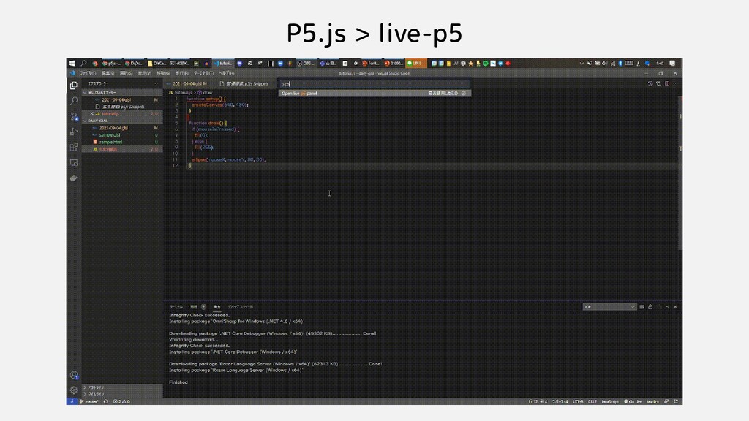Toggle output panel scroll lock
Image resolution: width=749 pixels, height=421 pixels.
[x=650, y=307]
